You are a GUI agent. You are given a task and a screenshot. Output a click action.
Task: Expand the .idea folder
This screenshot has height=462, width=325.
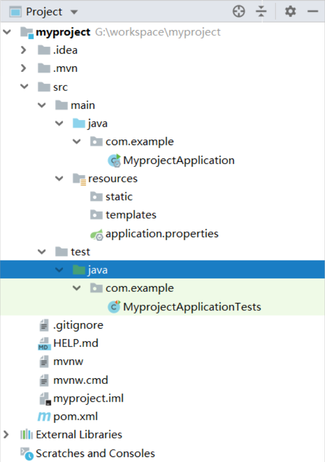click(23, 50)
